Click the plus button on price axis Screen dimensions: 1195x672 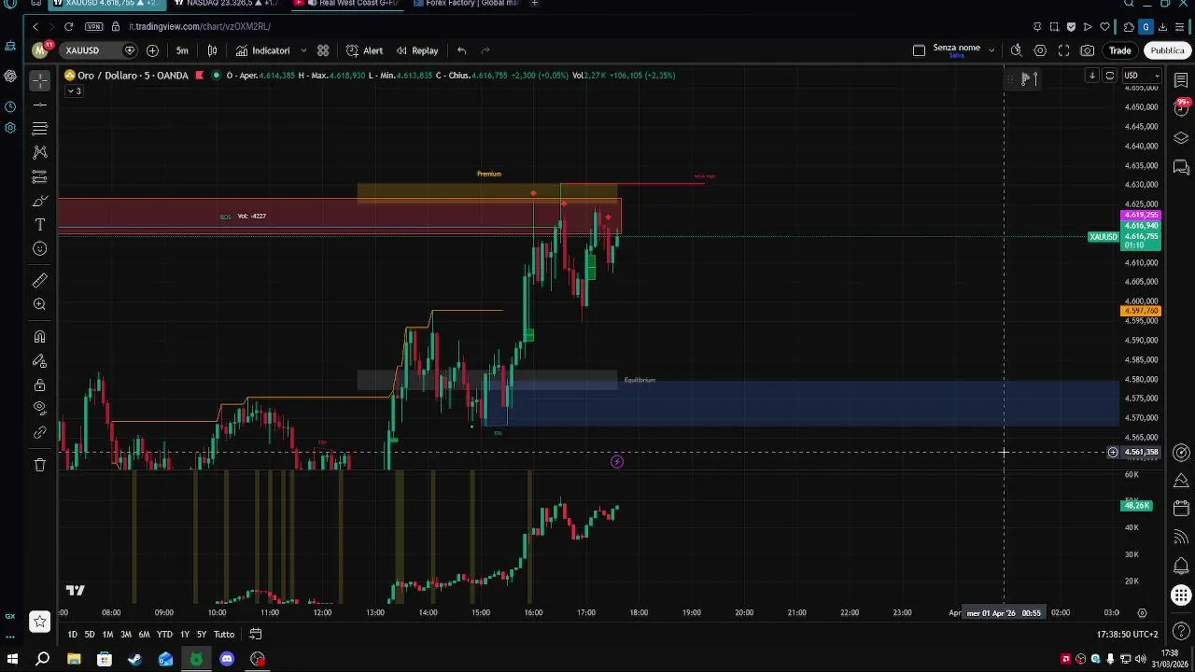(1113, 453)
